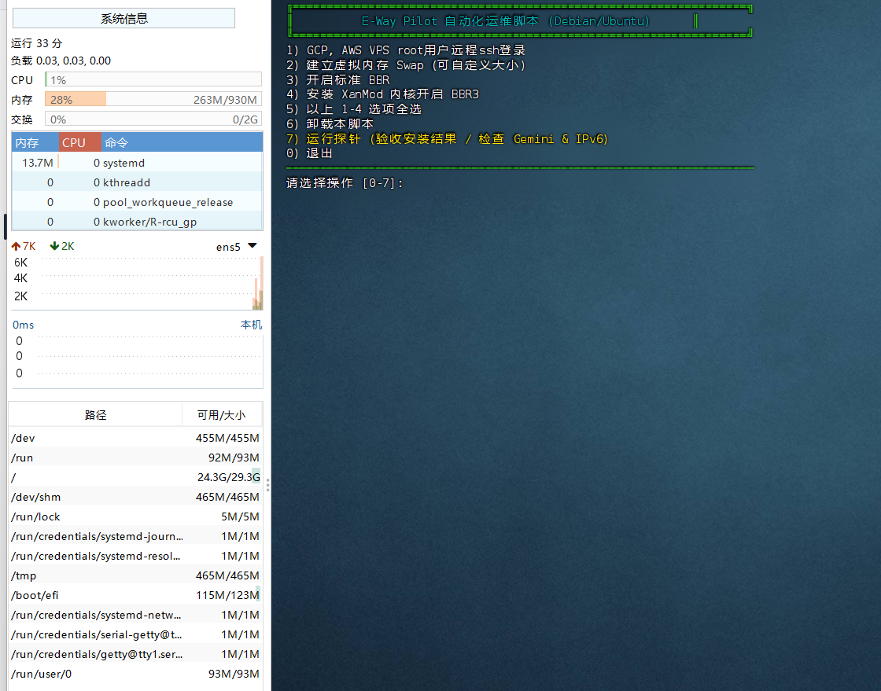Click the CPU usage bar showing 1%

point(153,80)
